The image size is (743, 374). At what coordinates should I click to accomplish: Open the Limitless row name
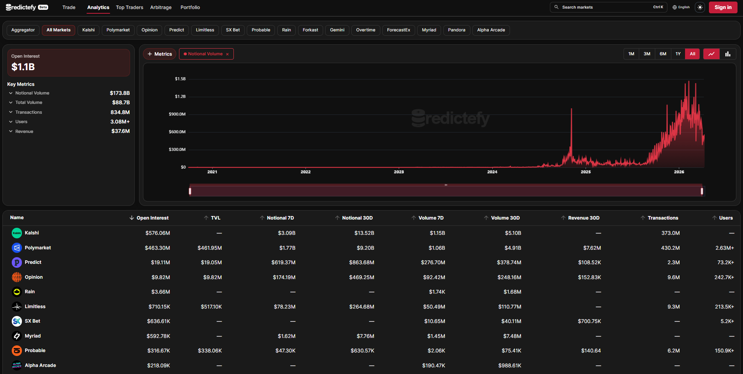coord(35,307)
